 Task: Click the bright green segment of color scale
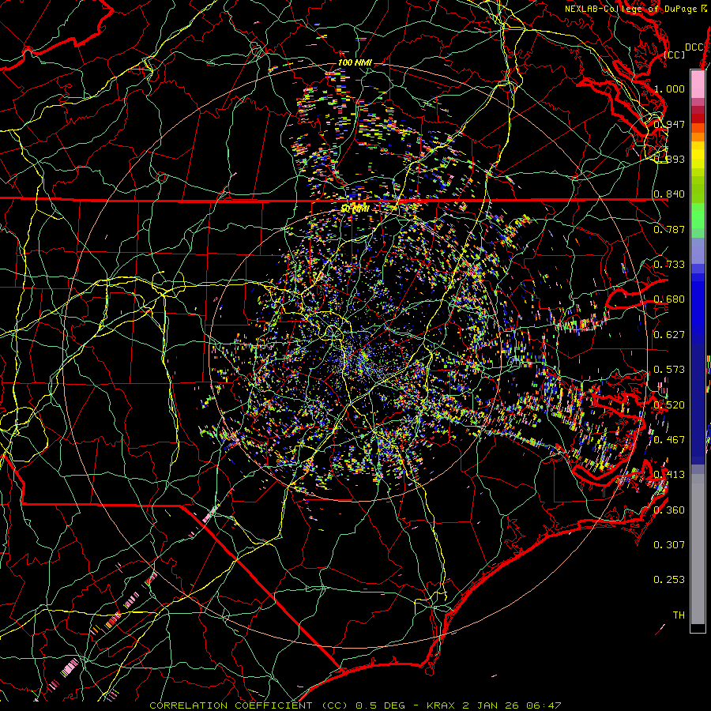[698, 216]
